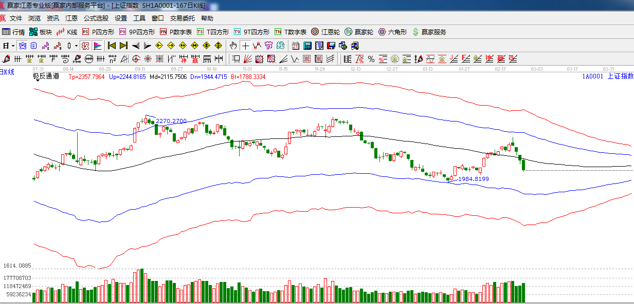634x304 pixels.
Task: Toggle the crosshair cursor mode
Action: click(246, 46)
